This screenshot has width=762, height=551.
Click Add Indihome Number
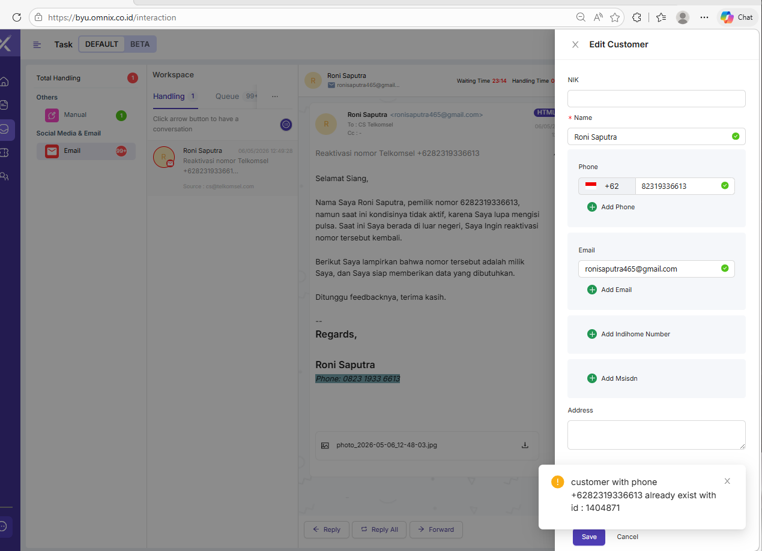point(629,334)
